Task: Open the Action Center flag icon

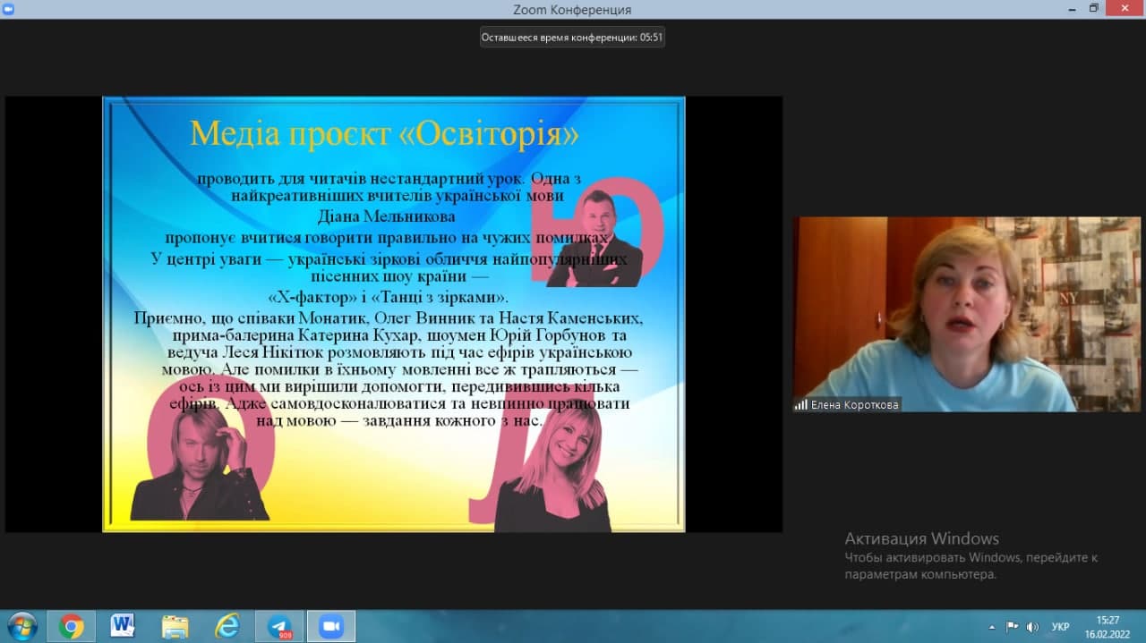Action: [x=1012, y=627]
